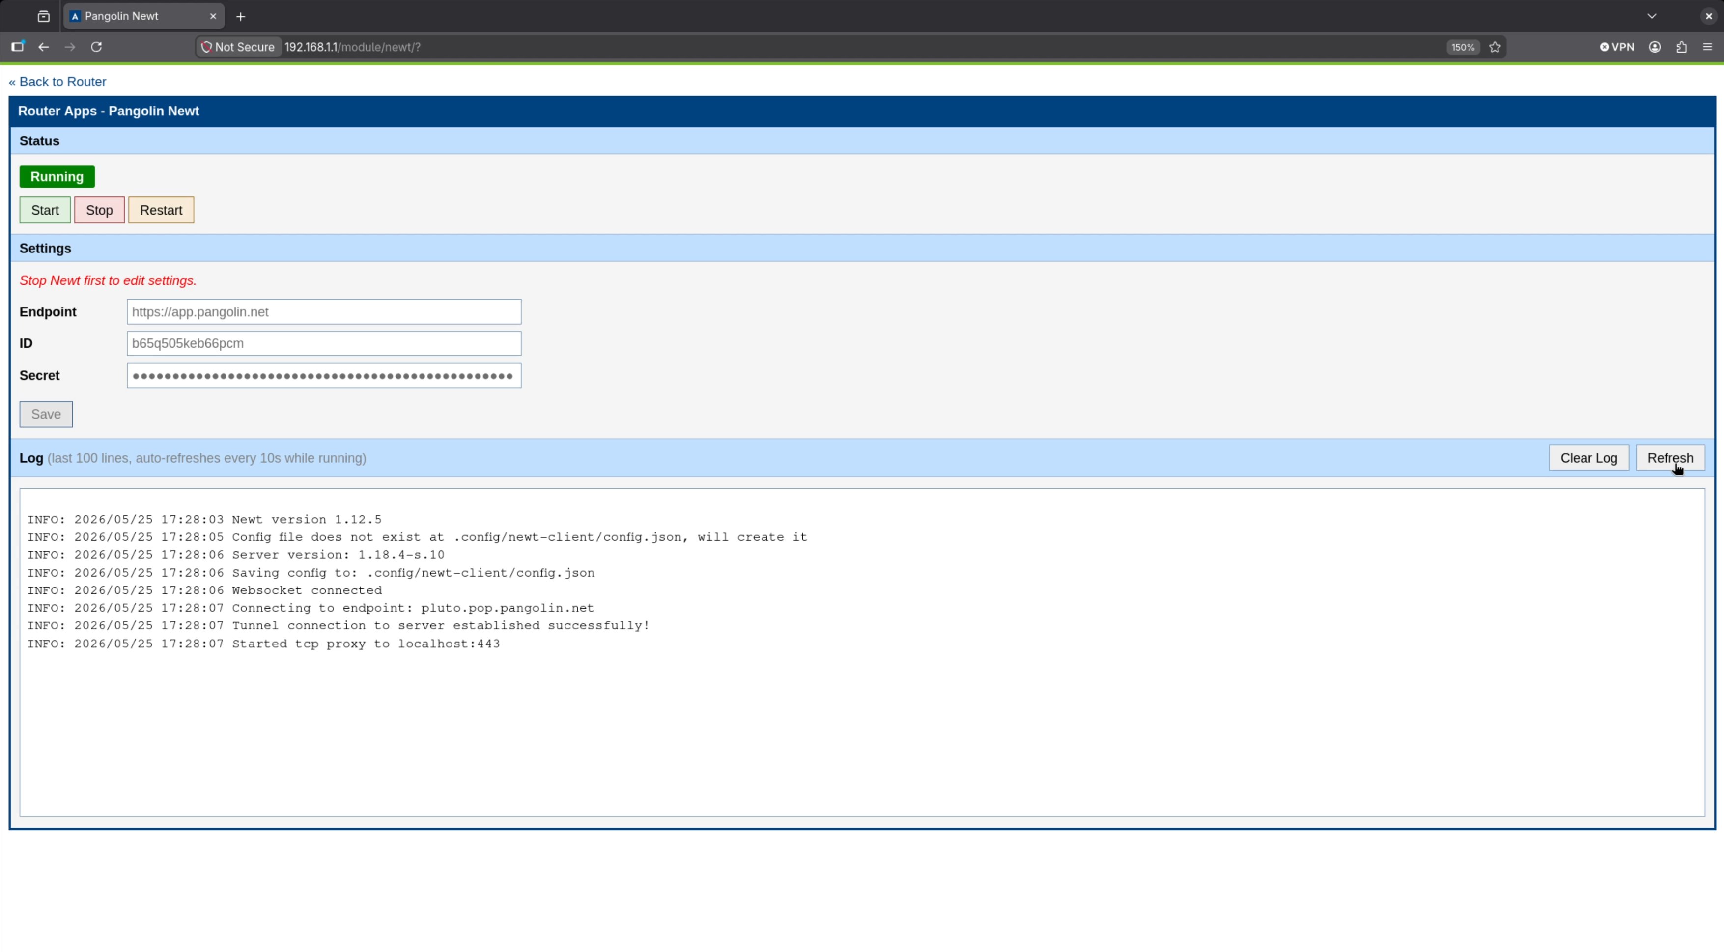Click the 'Tunnel connection to server established' log line
This screenshot has height=952, width=1724.
coord(338,625)
